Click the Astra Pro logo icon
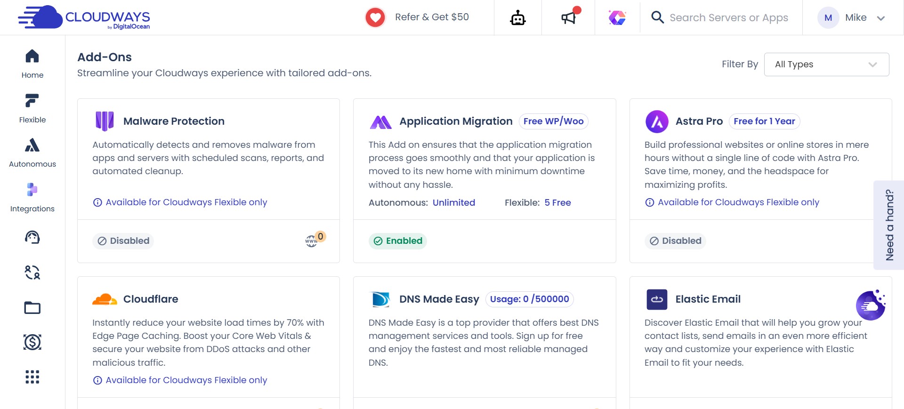Image resolution: width=904 pixels, height=409 pixels. coord(657,121)
